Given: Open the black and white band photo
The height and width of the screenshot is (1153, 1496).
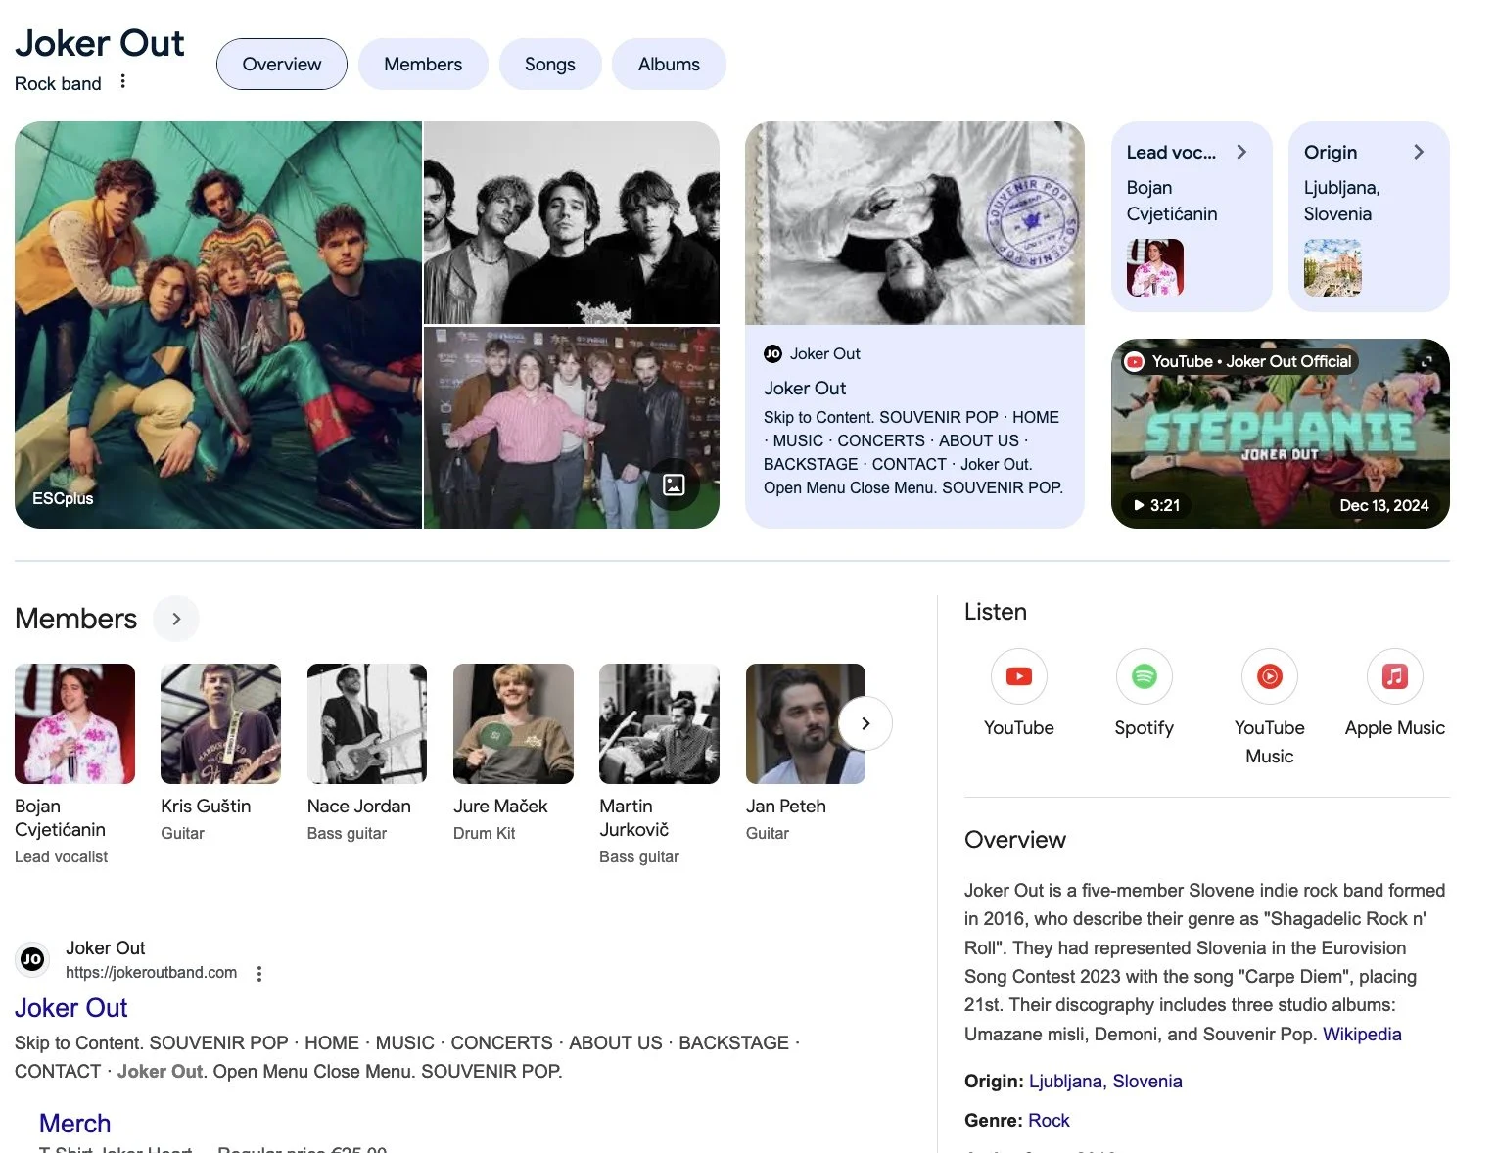Looking at the screenshot, I should (572, 222).
